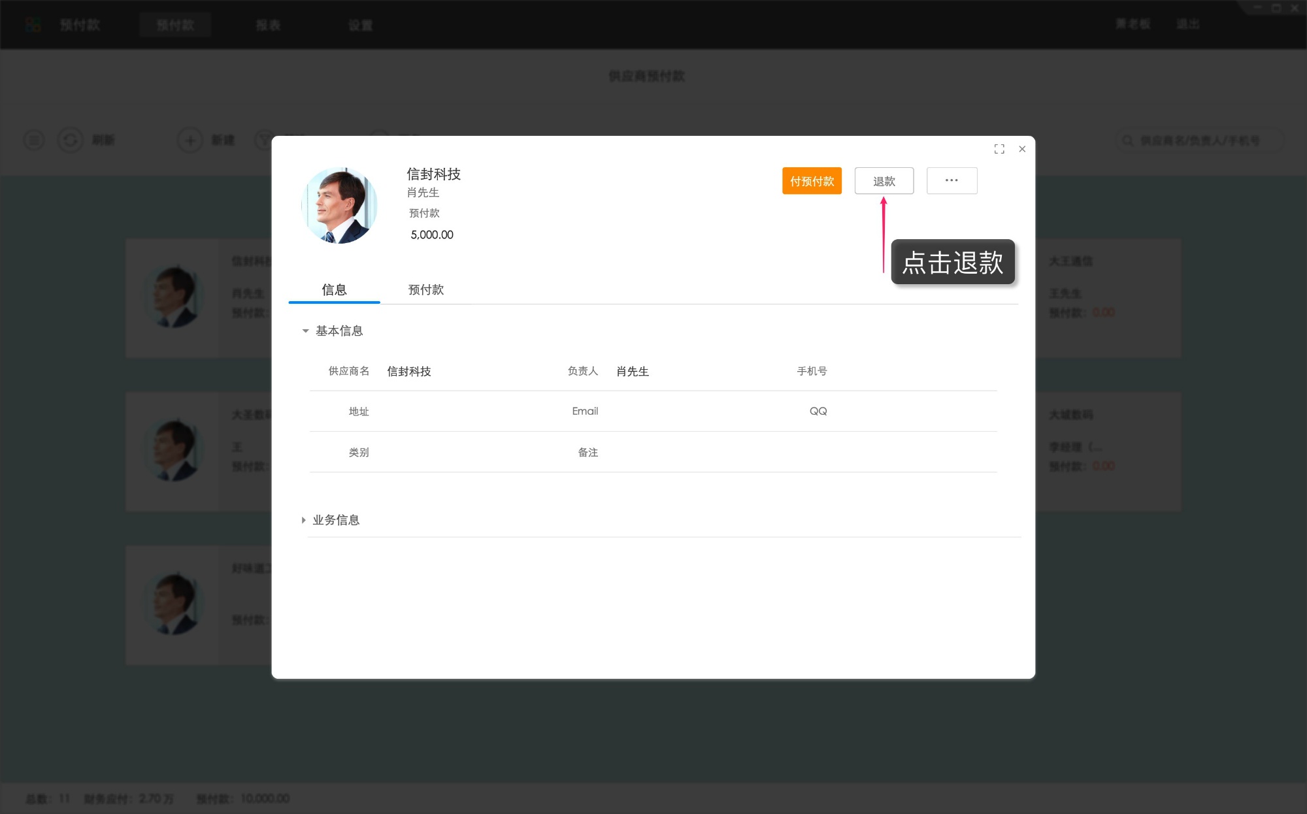Open the ... more actions menu
Screen dimensions: 1307x814
pyautogui.click(x=951, y=180)
